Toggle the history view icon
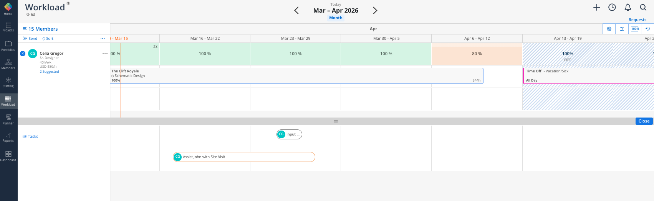 click(x=647, y=29)
